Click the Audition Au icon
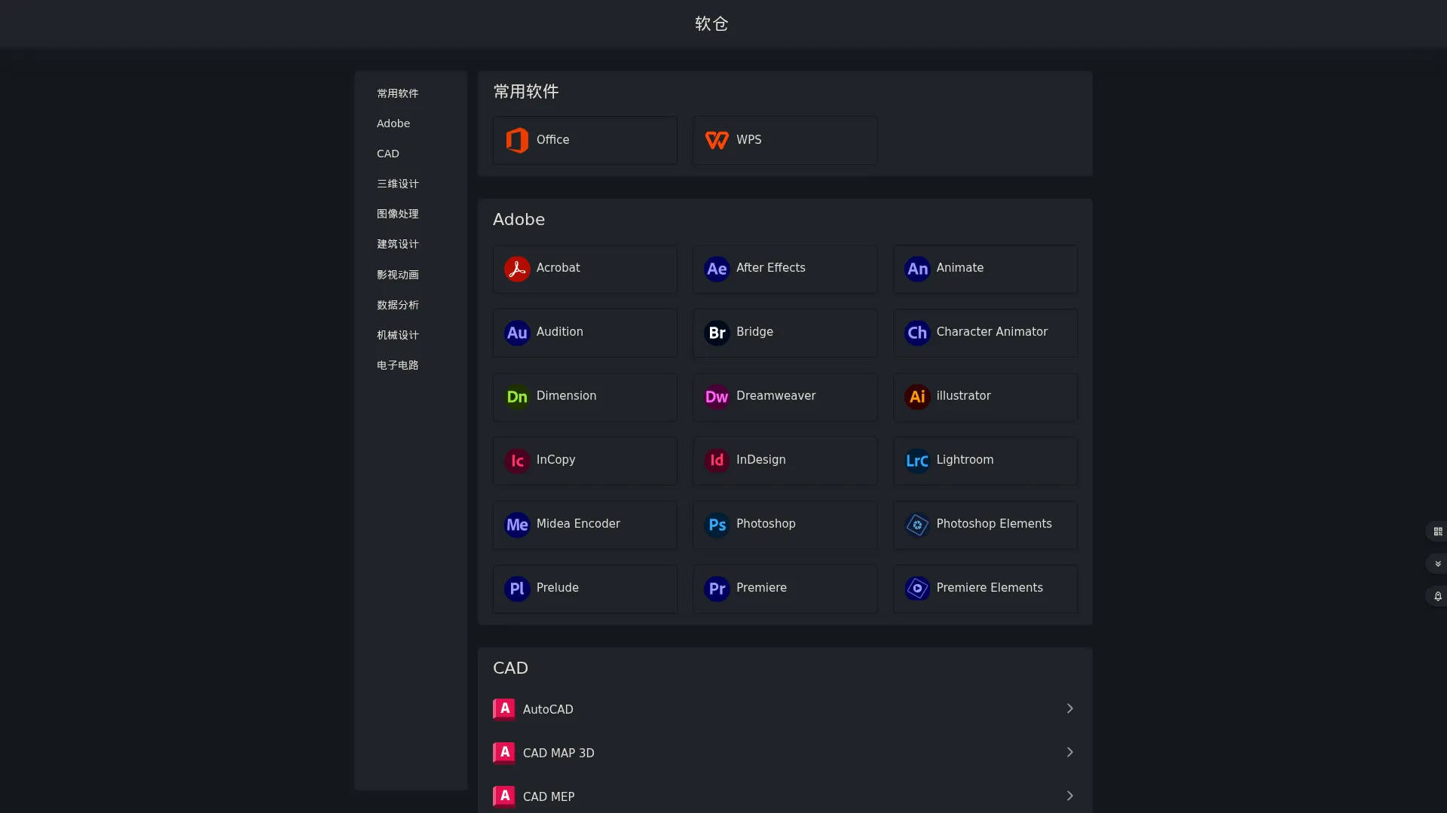The height and width of the screenshot is (813, 1447). coord(517,333)
